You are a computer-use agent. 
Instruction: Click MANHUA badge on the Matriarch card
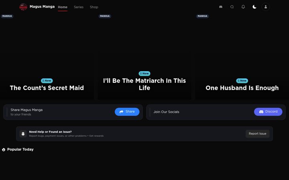(x=105, y=16)
